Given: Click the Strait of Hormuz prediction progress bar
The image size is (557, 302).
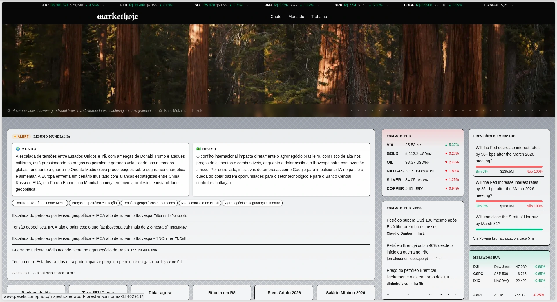Looking at the screenshot, I should coord(509,229).
